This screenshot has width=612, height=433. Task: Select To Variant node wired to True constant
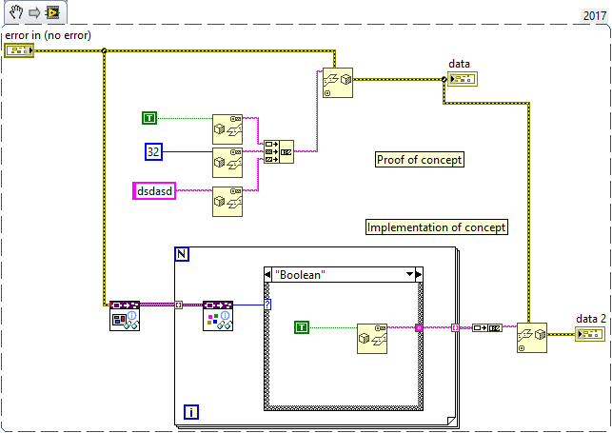coord(227,129)
